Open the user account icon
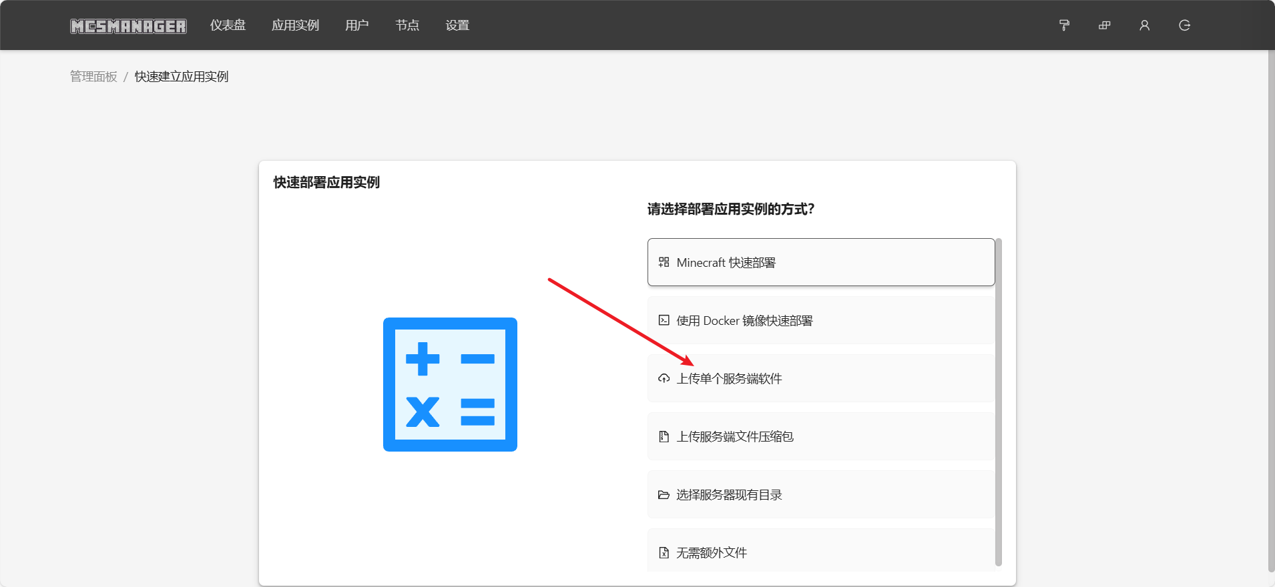 pos(1144,25)
